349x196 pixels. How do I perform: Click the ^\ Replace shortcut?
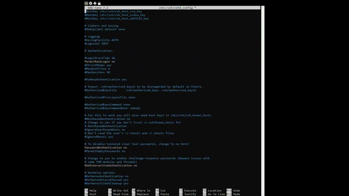click(140, 194)
